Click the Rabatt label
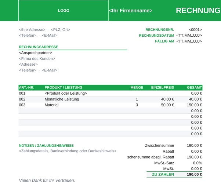This screenshot has height=182, width=221. pyautogui.click(x=168, y=152)
